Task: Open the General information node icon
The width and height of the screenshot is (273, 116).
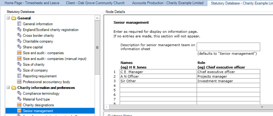Action: click(x=19, y=24)
